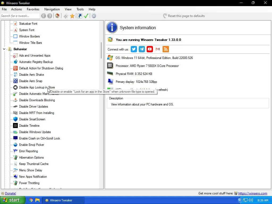This screenshot has height=204, width=272.
Task: Open the file explorer folder taskbar icon
Action: tap(37, 200)
